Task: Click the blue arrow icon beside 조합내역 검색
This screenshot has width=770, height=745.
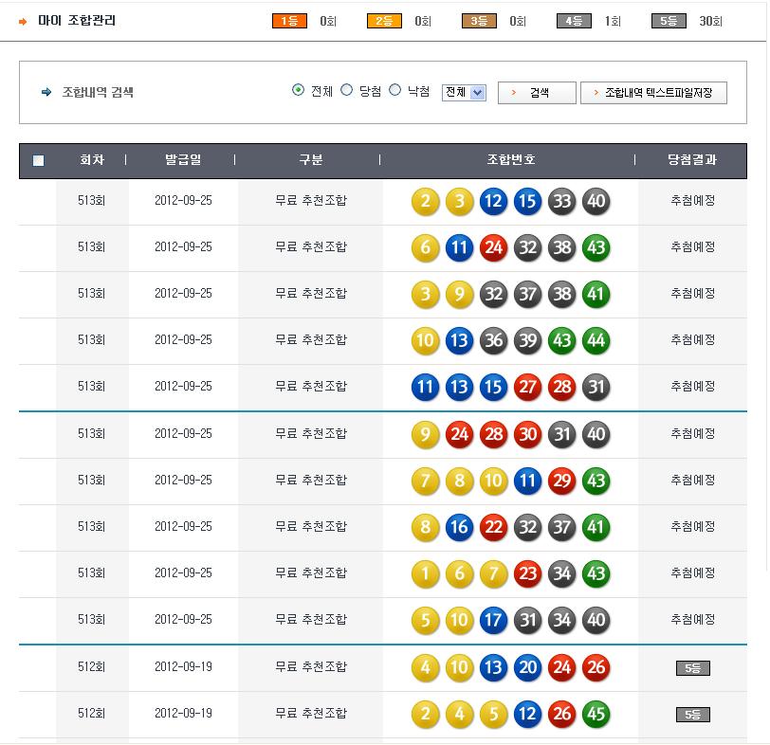Action: pos(46,93)
